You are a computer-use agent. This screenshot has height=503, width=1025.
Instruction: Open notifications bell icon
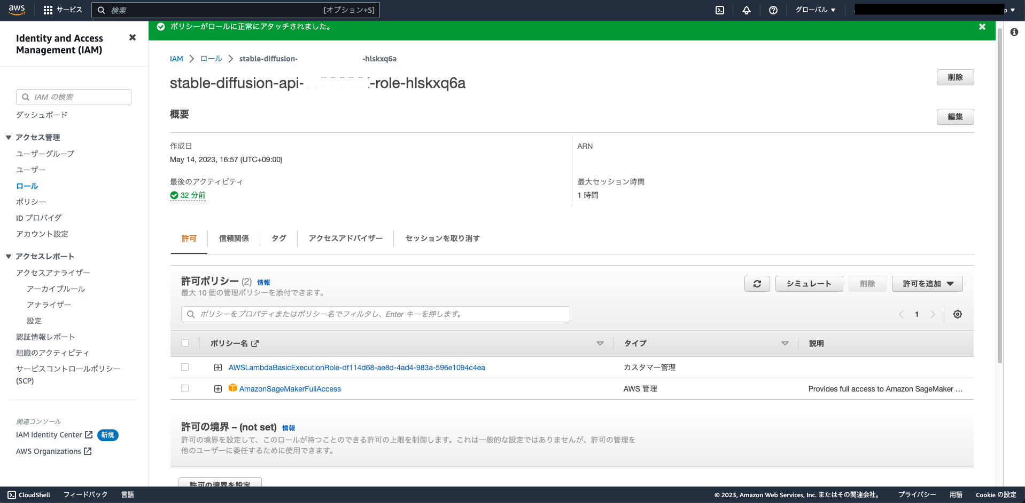(x=747, y=10)
